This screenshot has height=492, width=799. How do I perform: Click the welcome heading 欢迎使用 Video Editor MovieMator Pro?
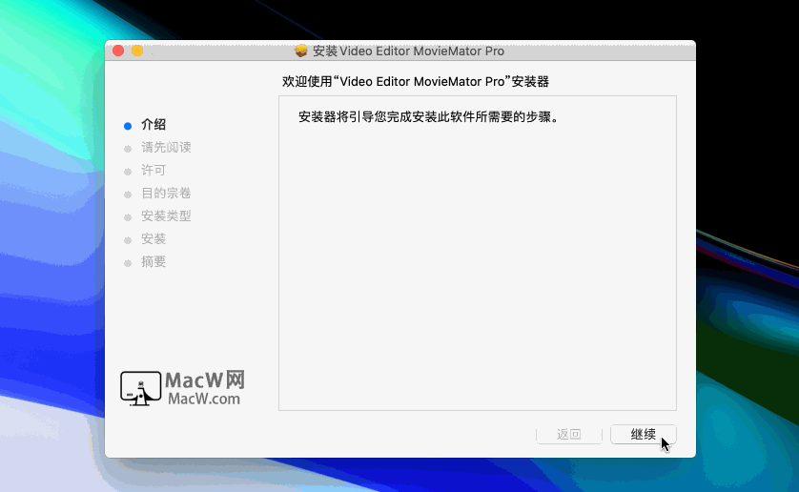pyautogui.click(x=416, y=82)
